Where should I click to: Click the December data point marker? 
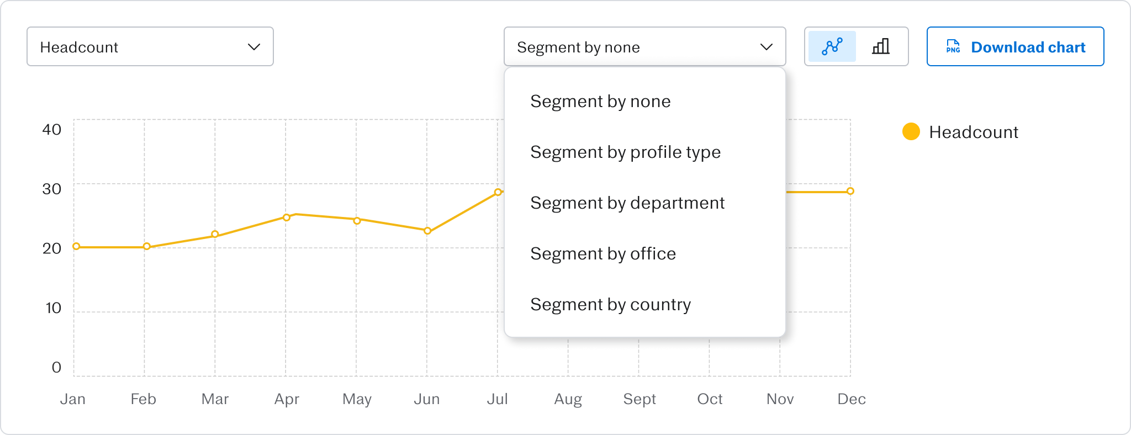click(850, 191)
